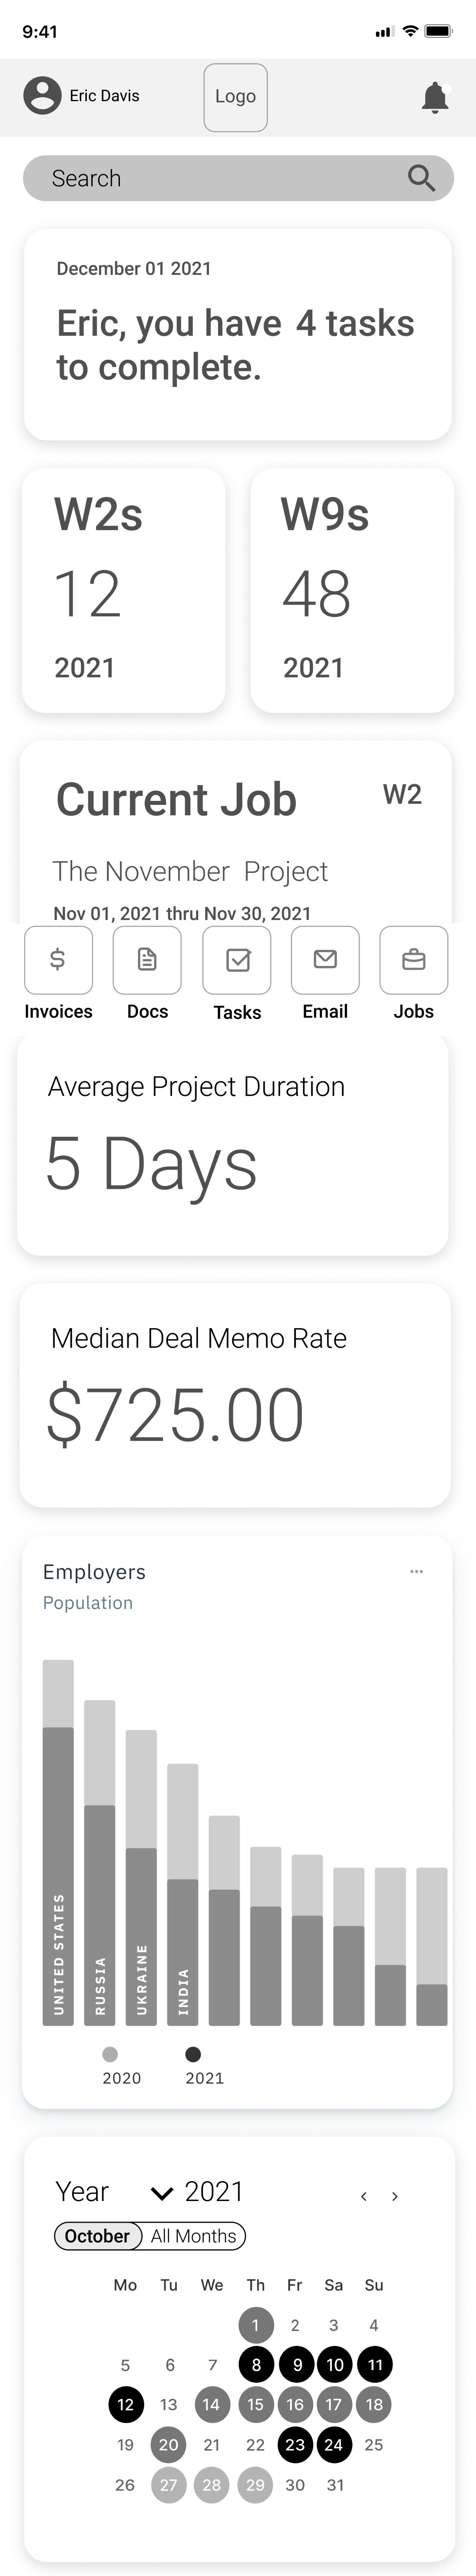Toggle the 2021 legend dot
The height and width of the screenshot is (2576, 476).
[x=193, y=2054]
